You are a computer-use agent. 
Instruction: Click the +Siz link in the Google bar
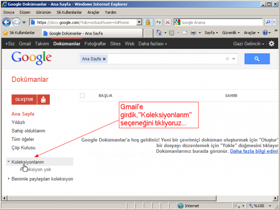point(10,44)
